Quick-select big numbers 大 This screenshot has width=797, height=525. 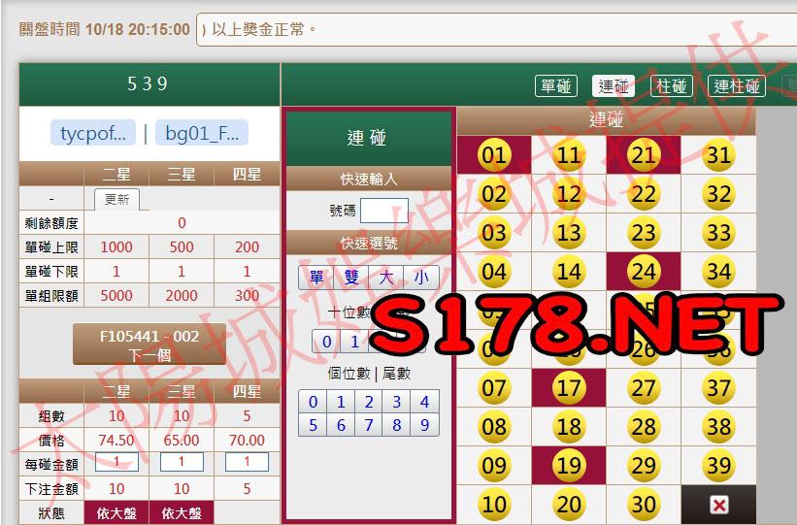[x=386, y=278]
